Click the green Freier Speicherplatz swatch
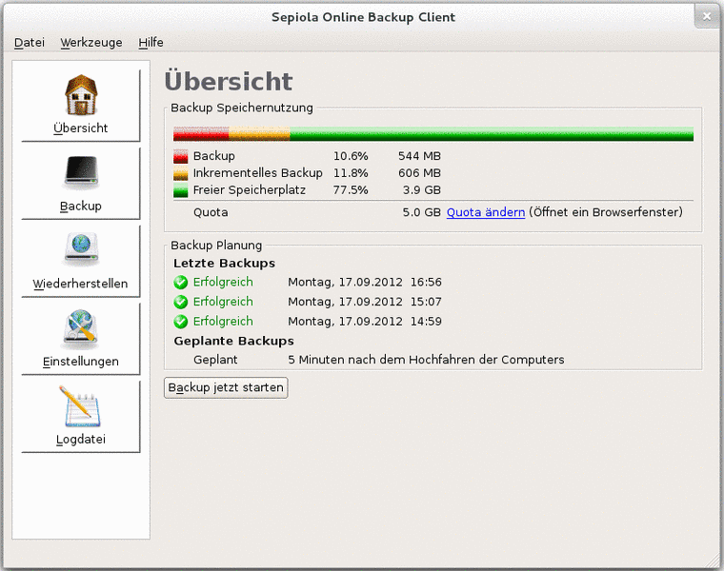The height and width of the screenshot is (571, 724). 181,190
